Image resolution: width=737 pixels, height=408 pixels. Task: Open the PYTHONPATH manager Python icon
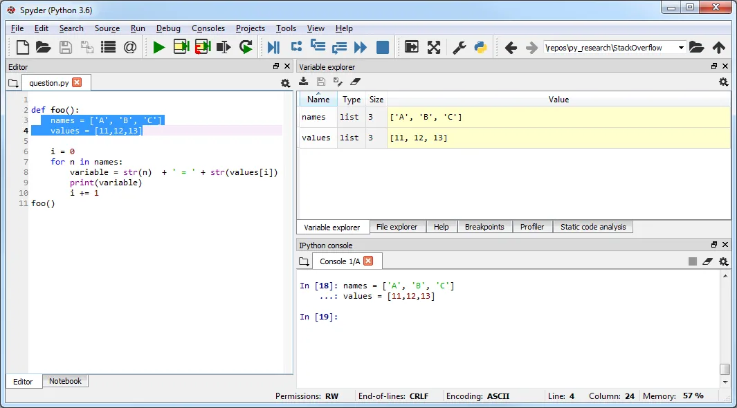480,47
